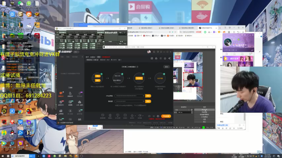Open the Steam desktop shortcut
Viewport: 282px width, 158px height.
29,101
